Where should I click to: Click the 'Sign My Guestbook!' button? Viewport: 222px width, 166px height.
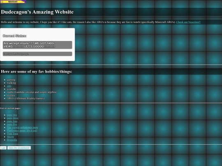pos(19,148)
